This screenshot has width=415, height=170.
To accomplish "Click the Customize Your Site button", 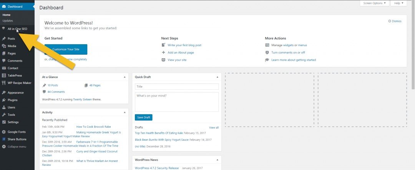I will pyautogui.click(x=66, y=49).
